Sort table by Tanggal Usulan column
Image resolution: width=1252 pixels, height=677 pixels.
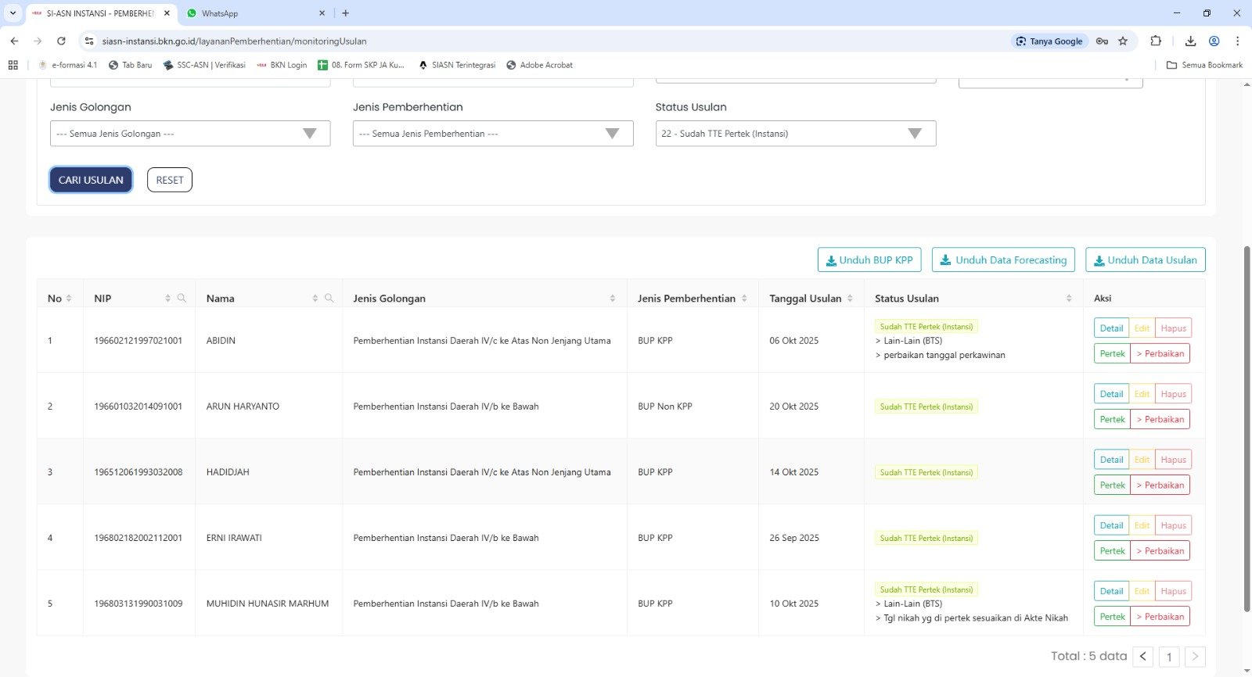(x=850, y=299)
